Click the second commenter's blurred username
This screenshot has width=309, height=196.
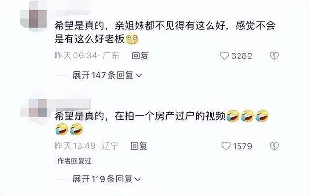pos(73,104)
